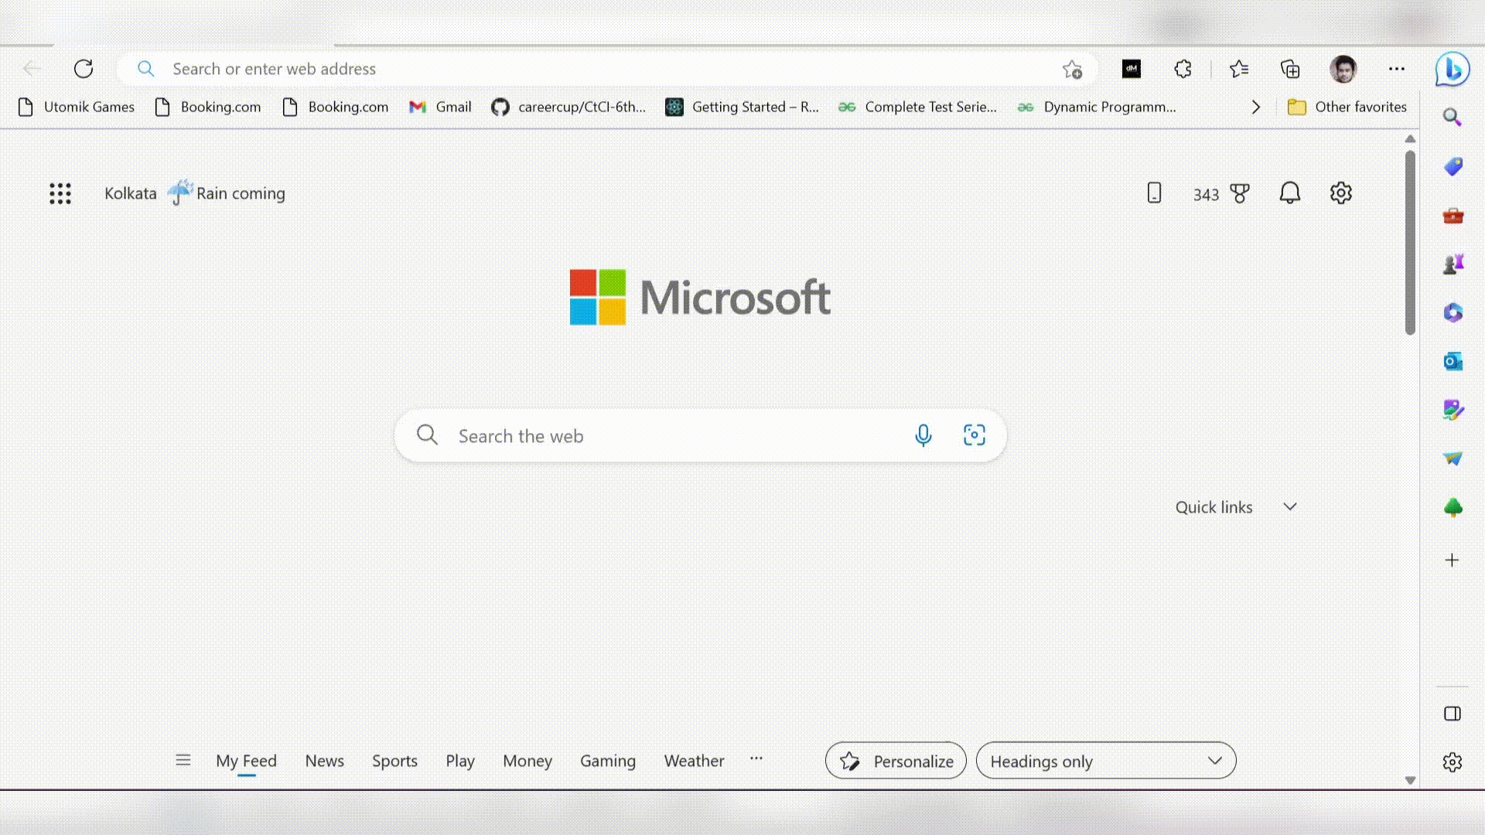Open the dM extension icon
This screenshot has width=1485, height=835.
[1132, 69]
